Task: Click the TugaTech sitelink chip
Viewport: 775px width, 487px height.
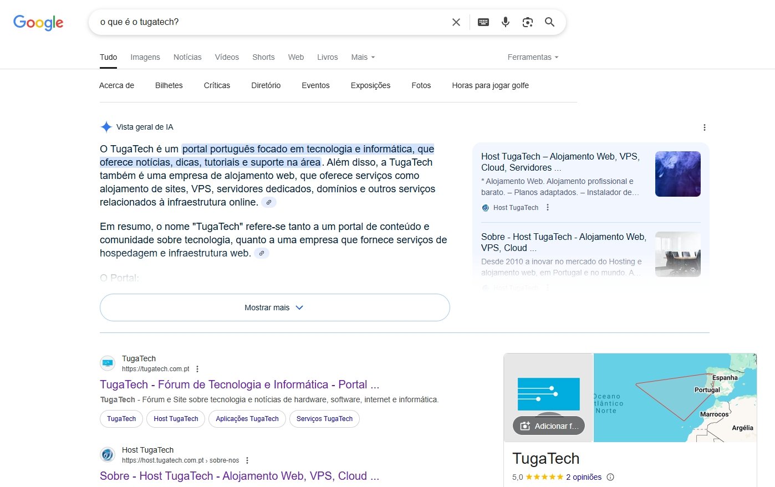Action: [x=121, y=419]
